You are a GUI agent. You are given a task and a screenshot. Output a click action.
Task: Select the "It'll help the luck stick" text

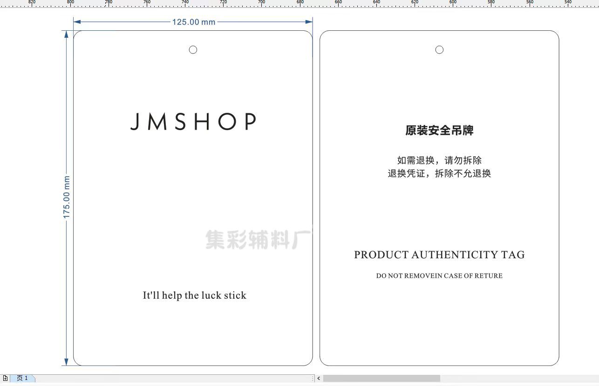[x=194, y=296]
